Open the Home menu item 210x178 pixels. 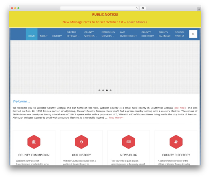coord(31,34)
